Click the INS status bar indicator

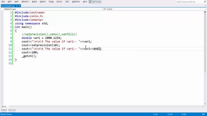pyautogui.click(x=203, y=114)
